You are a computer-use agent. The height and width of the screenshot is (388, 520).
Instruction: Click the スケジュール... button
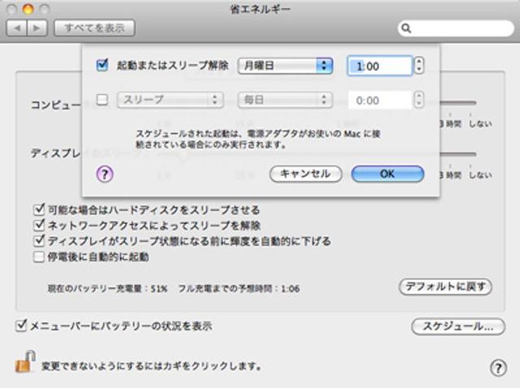[453, 326]
